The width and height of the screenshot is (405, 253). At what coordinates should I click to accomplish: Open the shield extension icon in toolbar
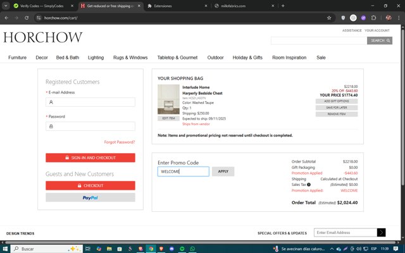(x=343, y=18)
